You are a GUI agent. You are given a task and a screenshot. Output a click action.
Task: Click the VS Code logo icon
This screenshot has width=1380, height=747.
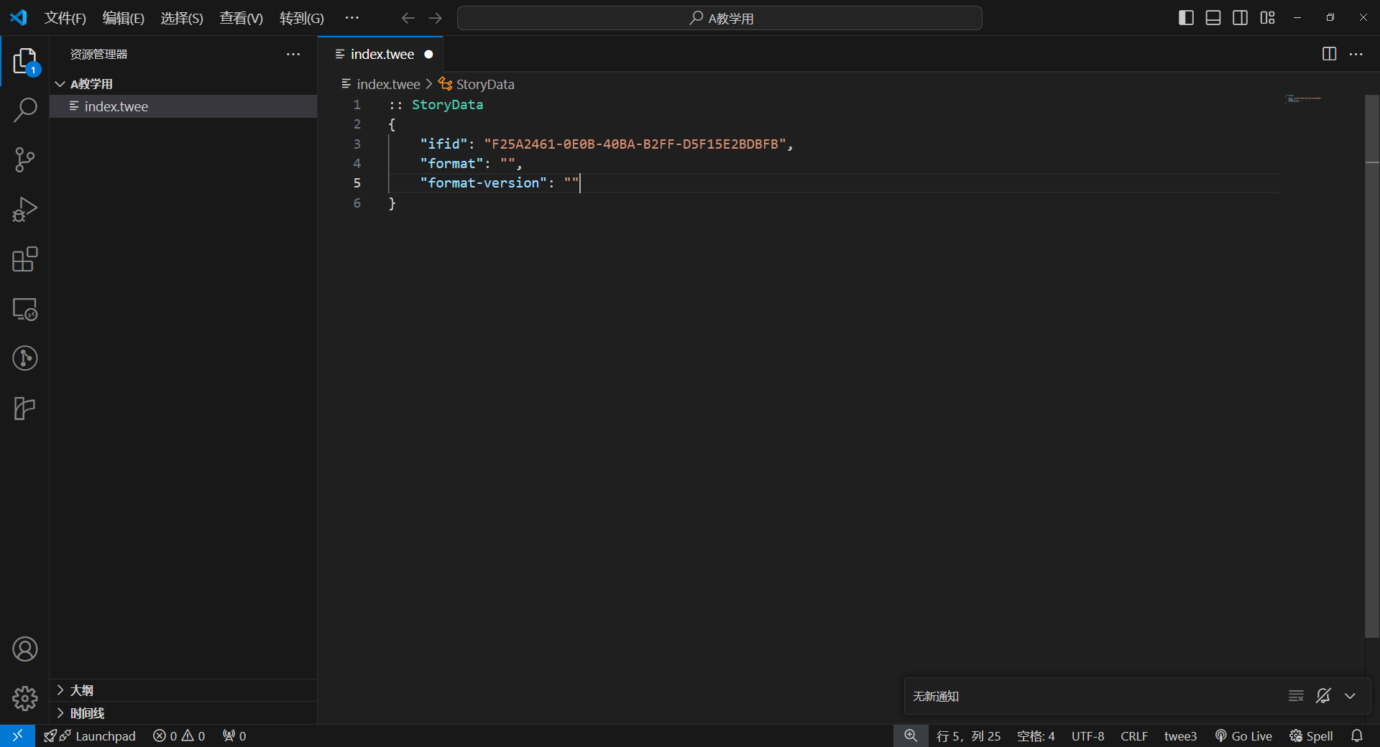19,17
